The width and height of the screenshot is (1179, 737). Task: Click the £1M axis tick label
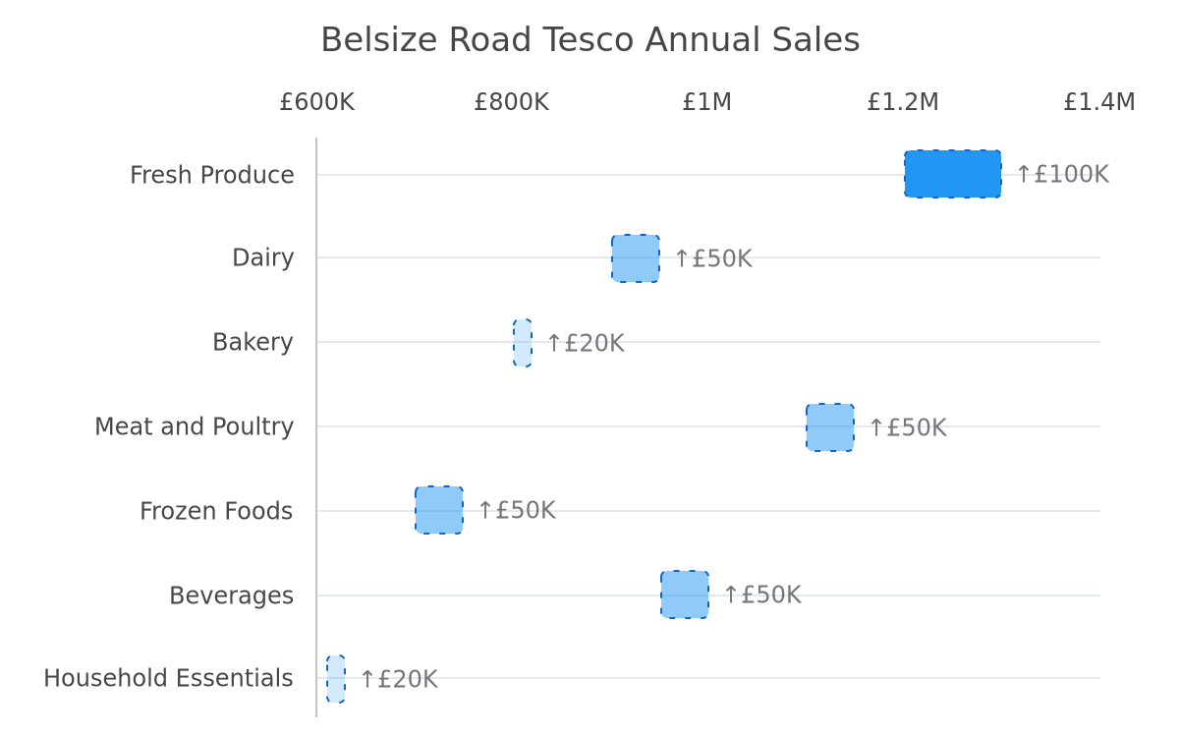click(707, 102)
